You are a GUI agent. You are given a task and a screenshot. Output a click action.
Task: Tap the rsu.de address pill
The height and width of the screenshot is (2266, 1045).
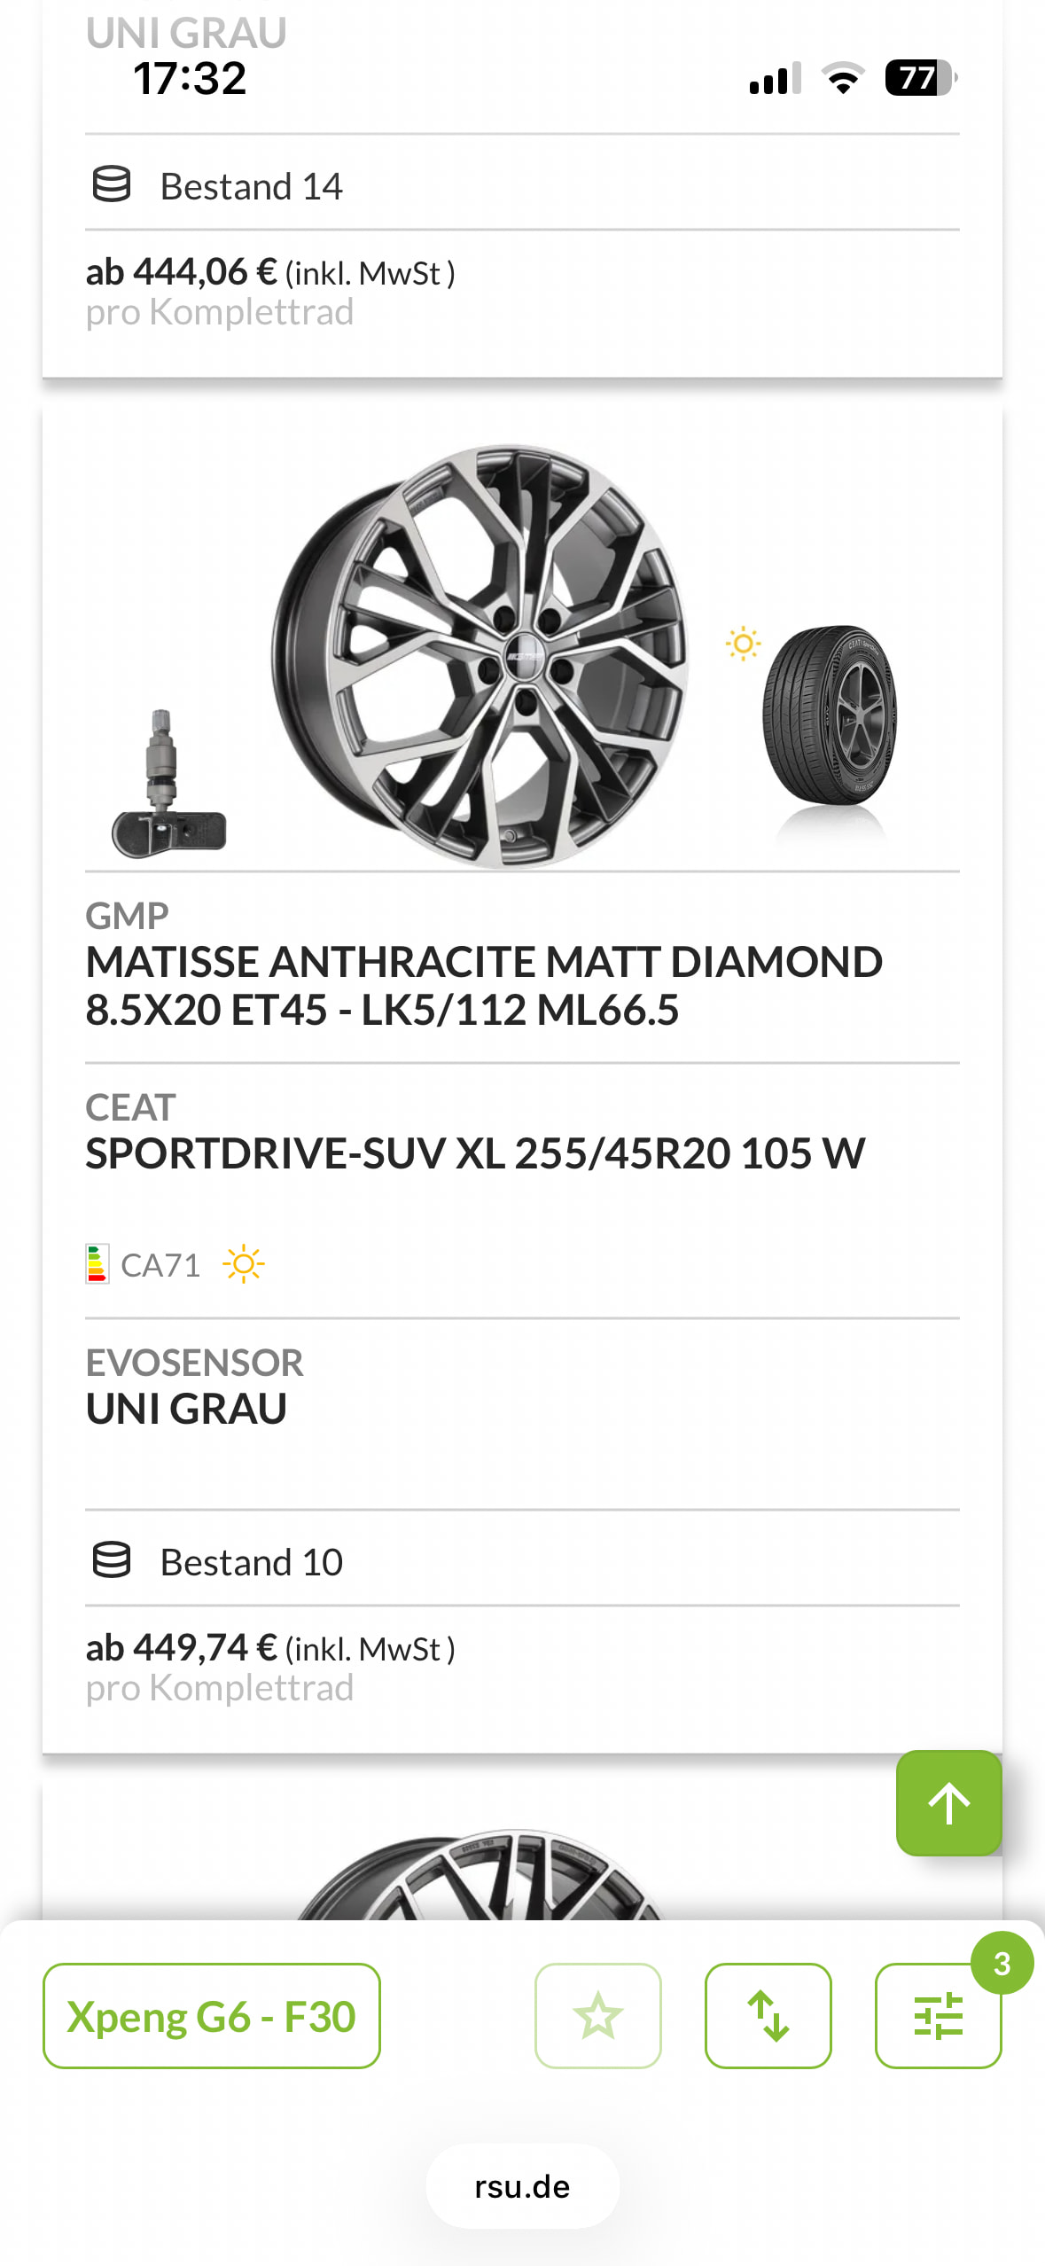click(522, 2186)
